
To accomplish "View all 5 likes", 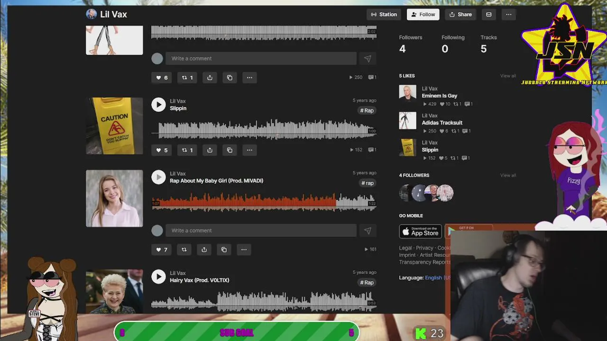I will tap(508, 76).
